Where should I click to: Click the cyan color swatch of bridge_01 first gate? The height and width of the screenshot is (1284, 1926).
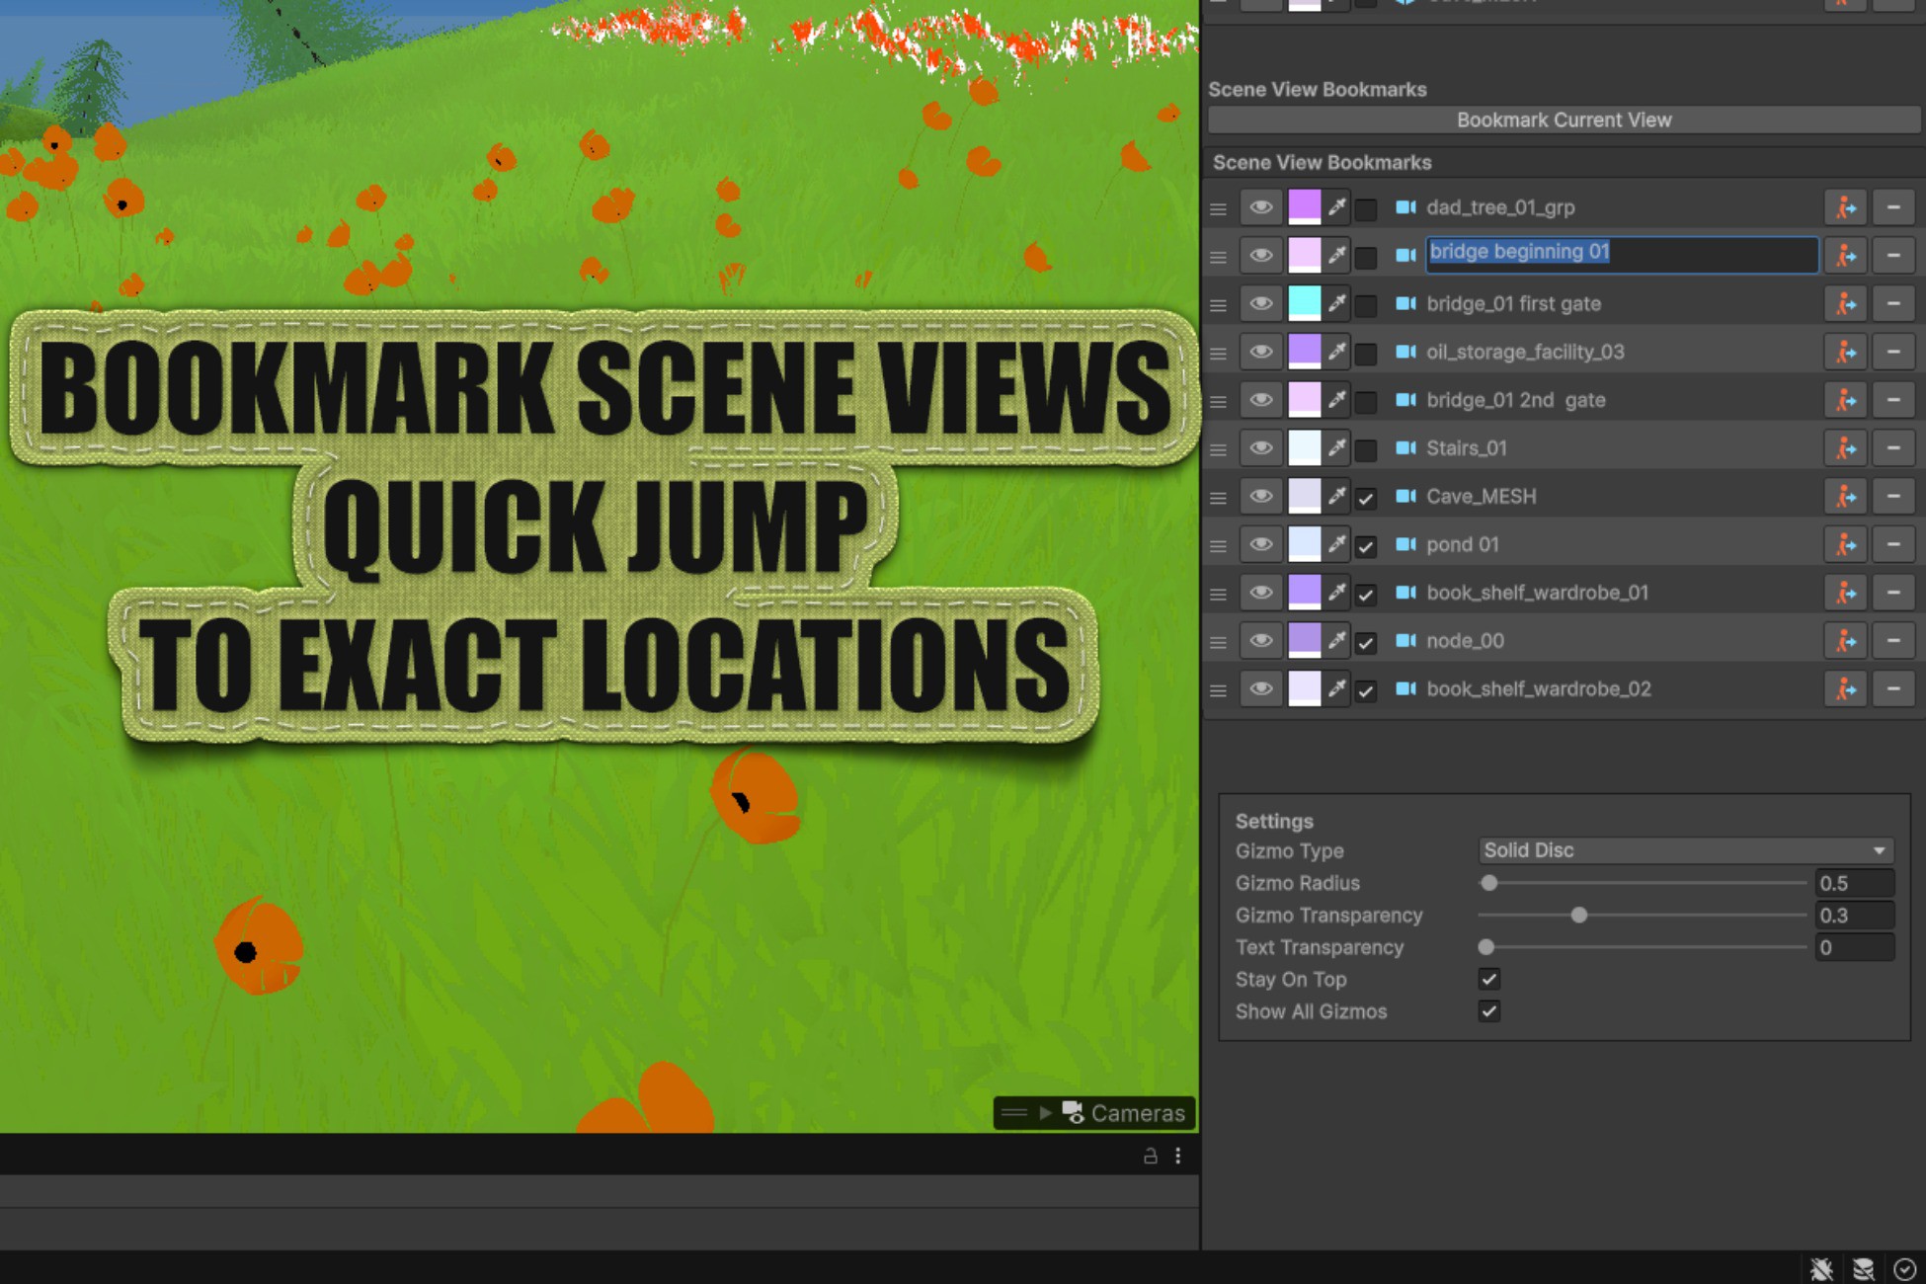(1303, 303)
